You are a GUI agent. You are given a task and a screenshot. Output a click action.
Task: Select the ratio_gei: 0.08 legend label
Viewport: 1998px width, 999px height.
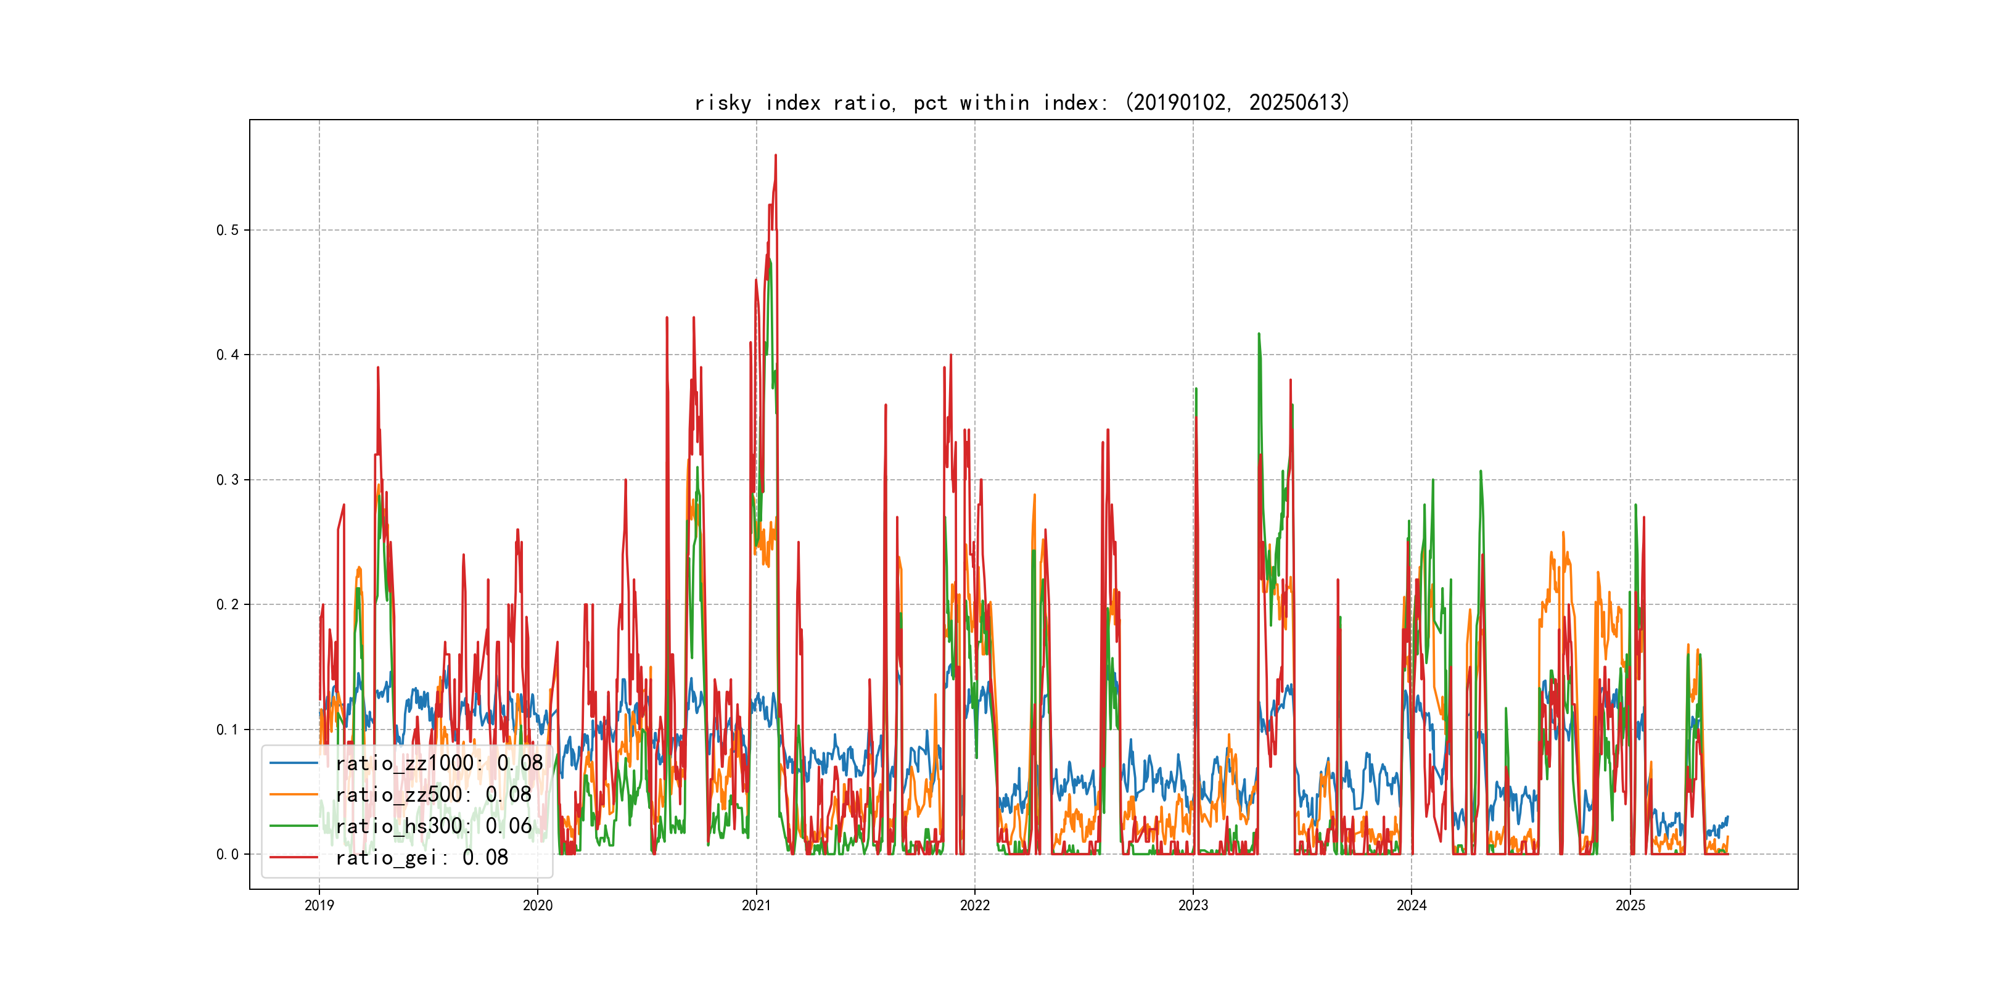point(422,857)
